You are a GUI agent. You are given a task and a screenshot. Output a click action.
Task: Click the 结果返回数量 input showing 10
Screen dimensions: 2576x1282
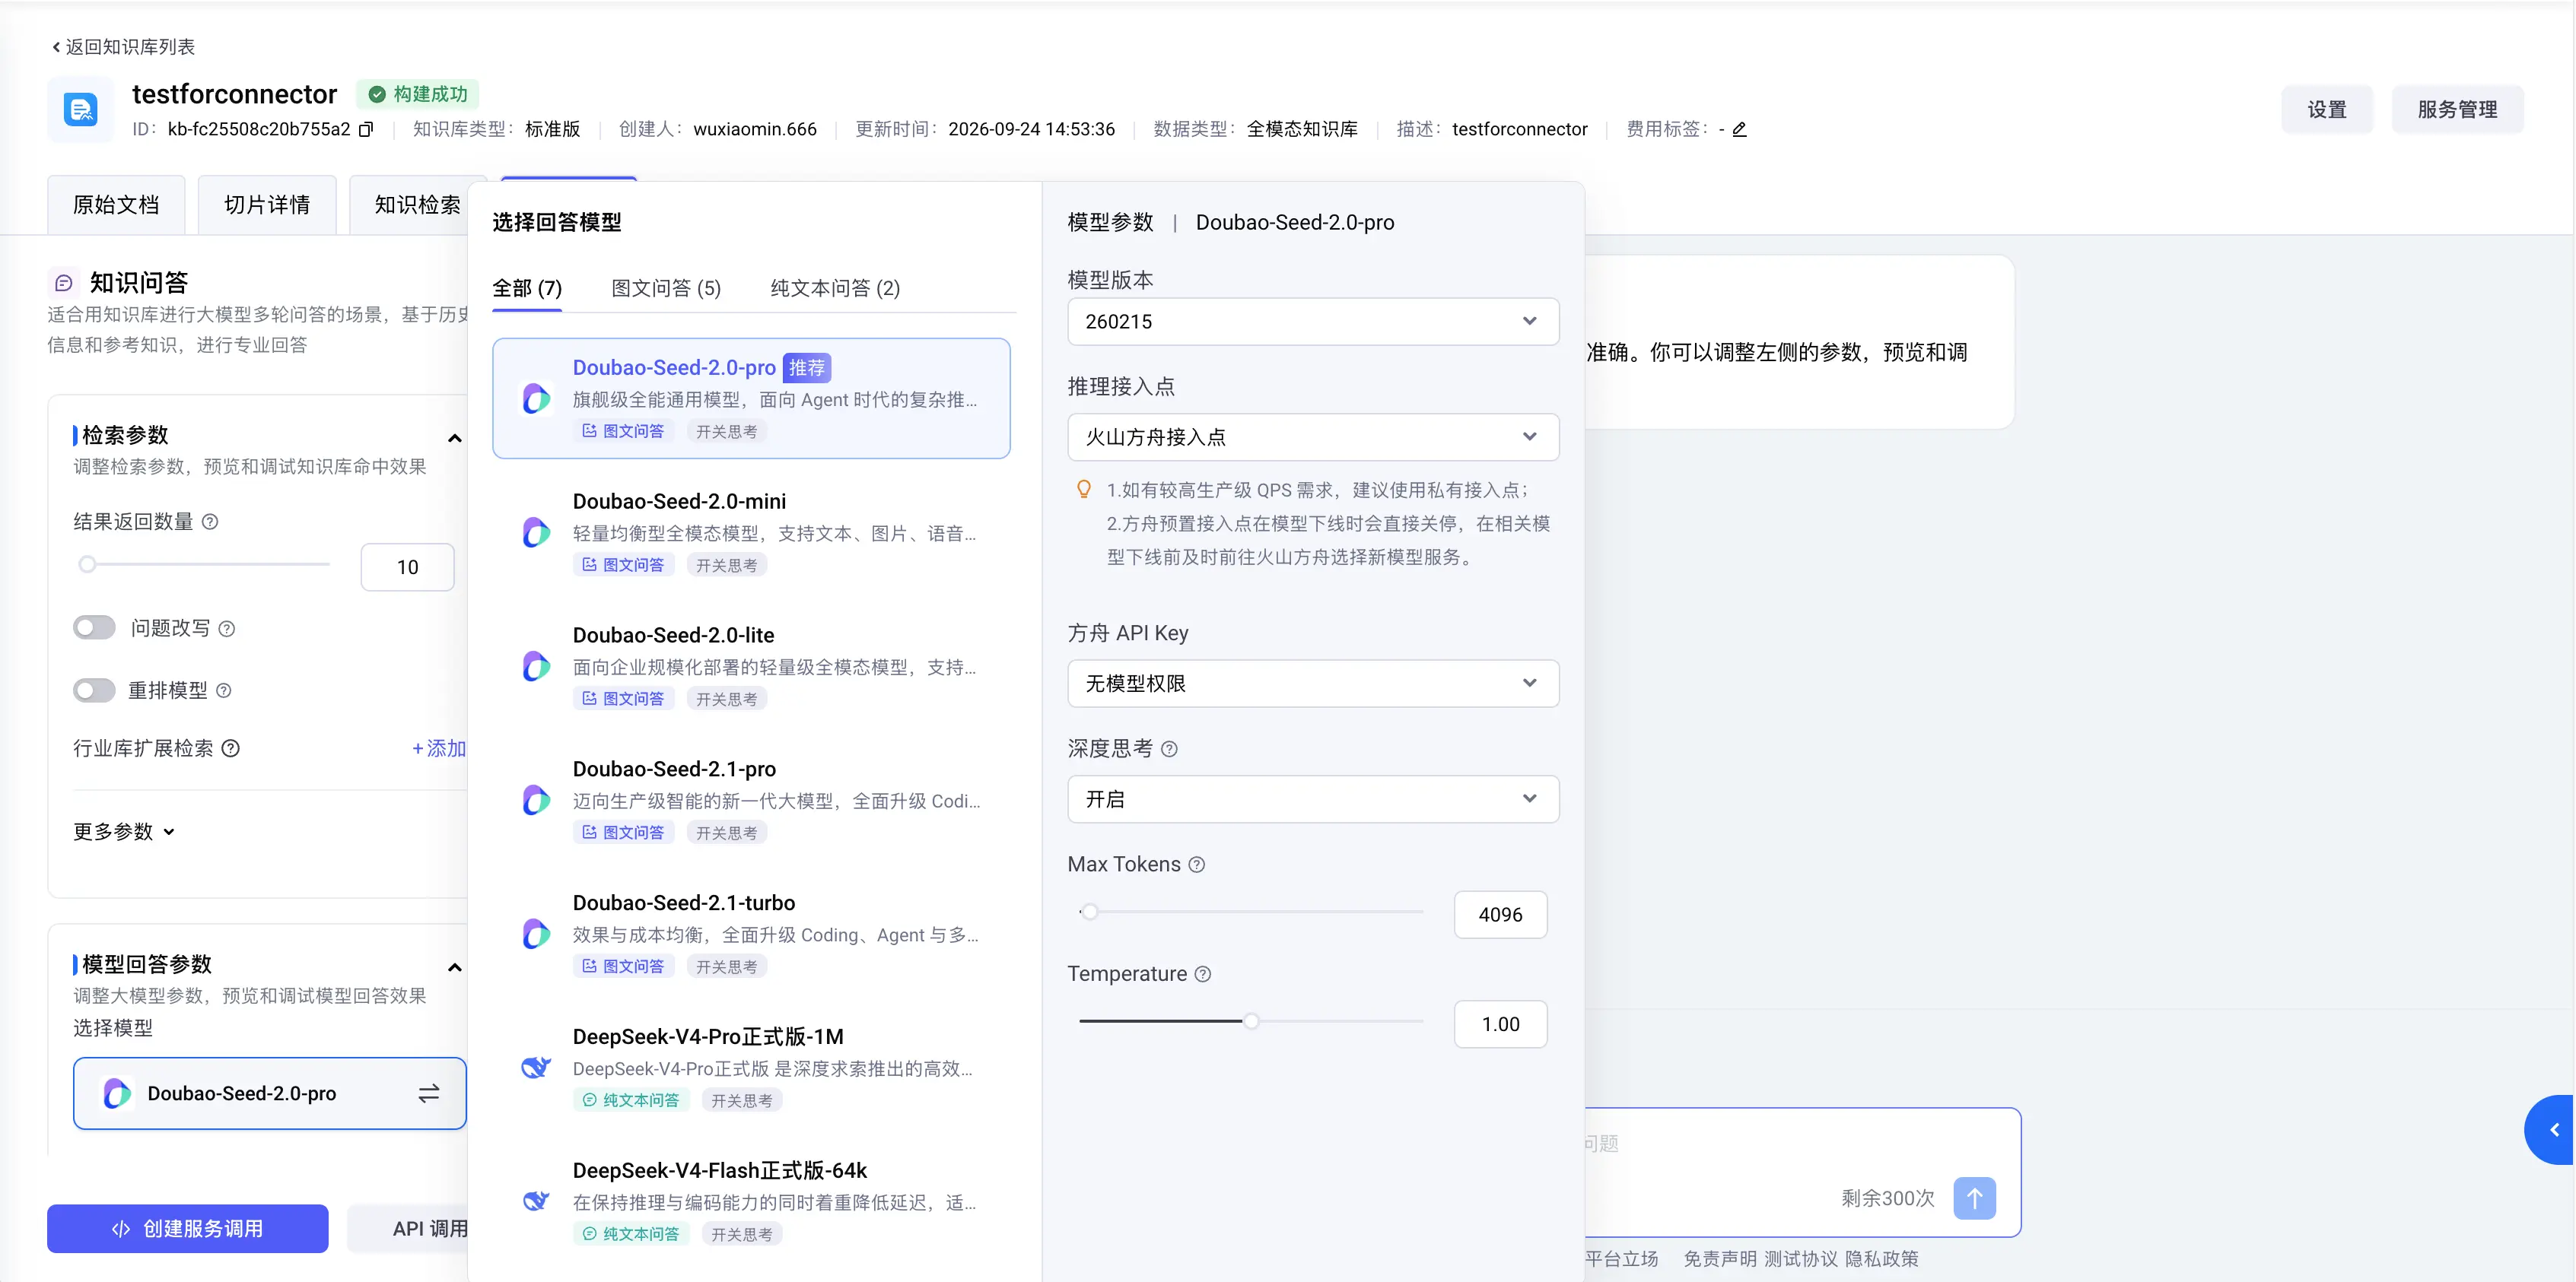pos(407,567)
